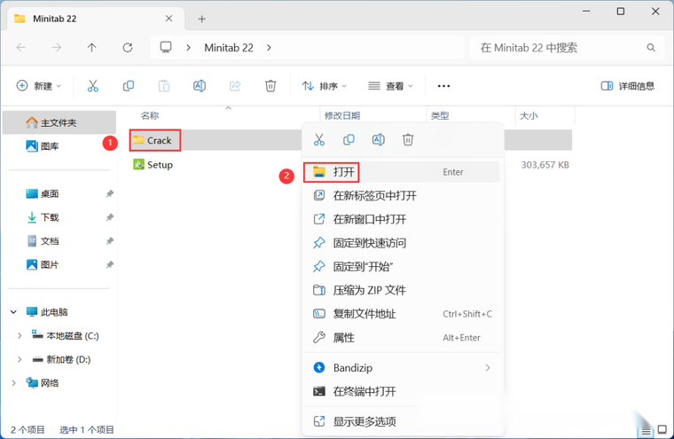674x439 pixels.
Task: Click the Minitab 22 breadcrumb in address bar
Action: point(229,48)
